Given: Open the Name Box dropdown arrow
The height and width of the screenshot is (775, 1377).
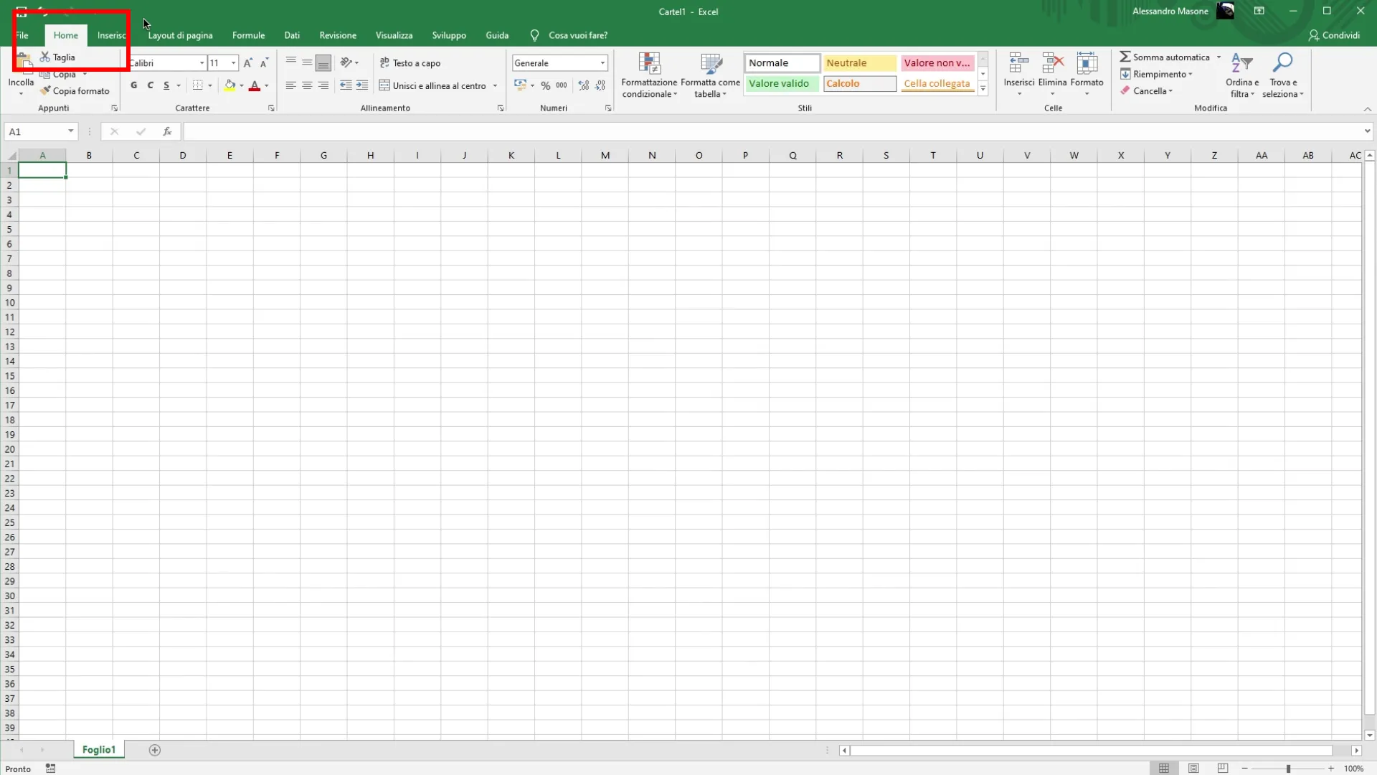Looking at the screenshot, I should (70, 131).
